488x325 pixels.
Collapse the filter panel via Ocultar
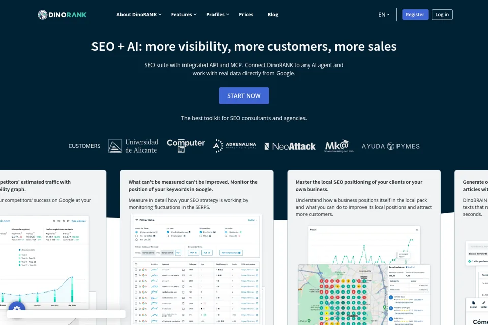click(253, 220)
